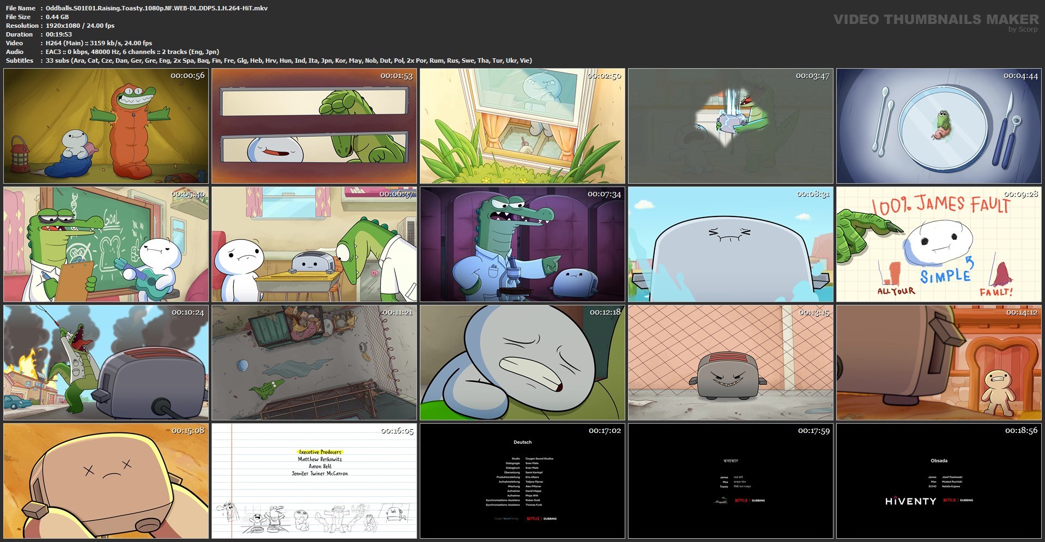Viewport: 1045px width, 542px height.
Task: Pick the Executive Producers thumbnail at 00:16:05
Action: 315,481
